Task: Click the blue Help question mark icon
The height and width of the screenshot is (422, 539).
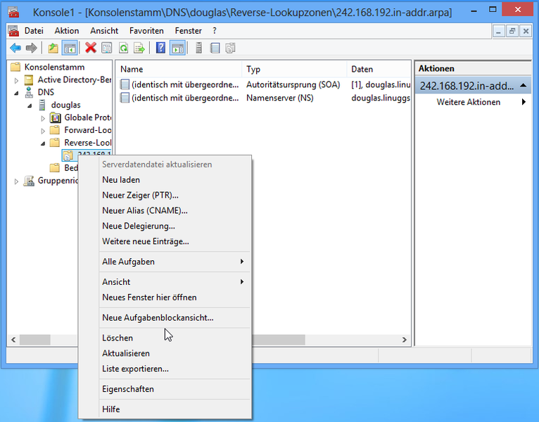Action: pos(160,48)
